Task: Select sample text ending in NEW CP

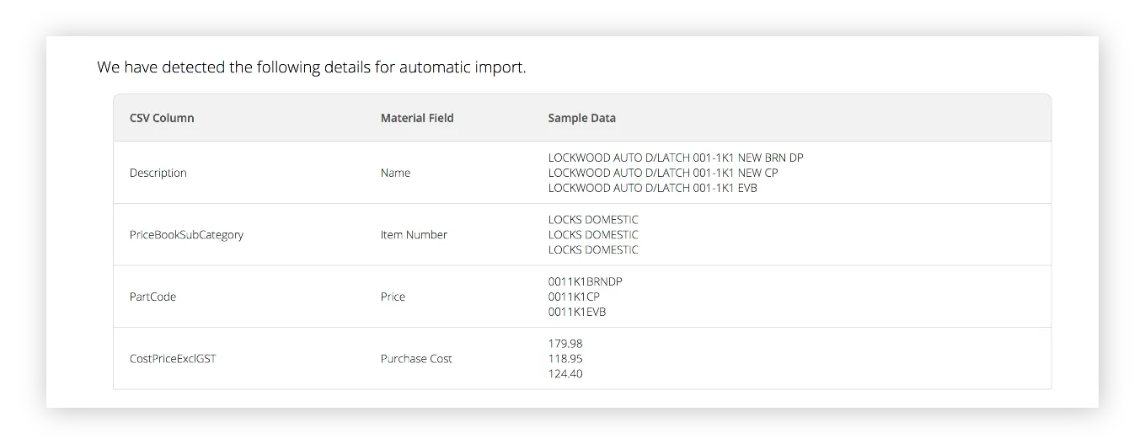Action: pyautogui.click(x=663, y=173)
